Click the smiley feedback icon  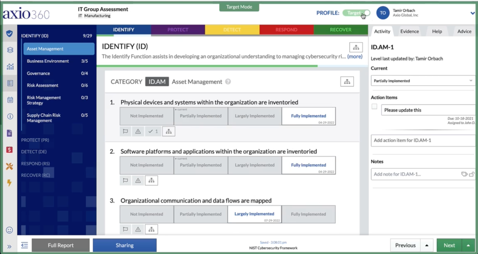9,230
